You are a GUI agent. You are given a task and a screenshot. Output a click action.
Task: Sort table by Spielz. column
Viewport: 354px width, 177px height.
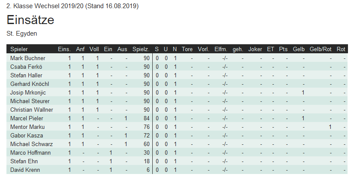(x=141, y=49)
